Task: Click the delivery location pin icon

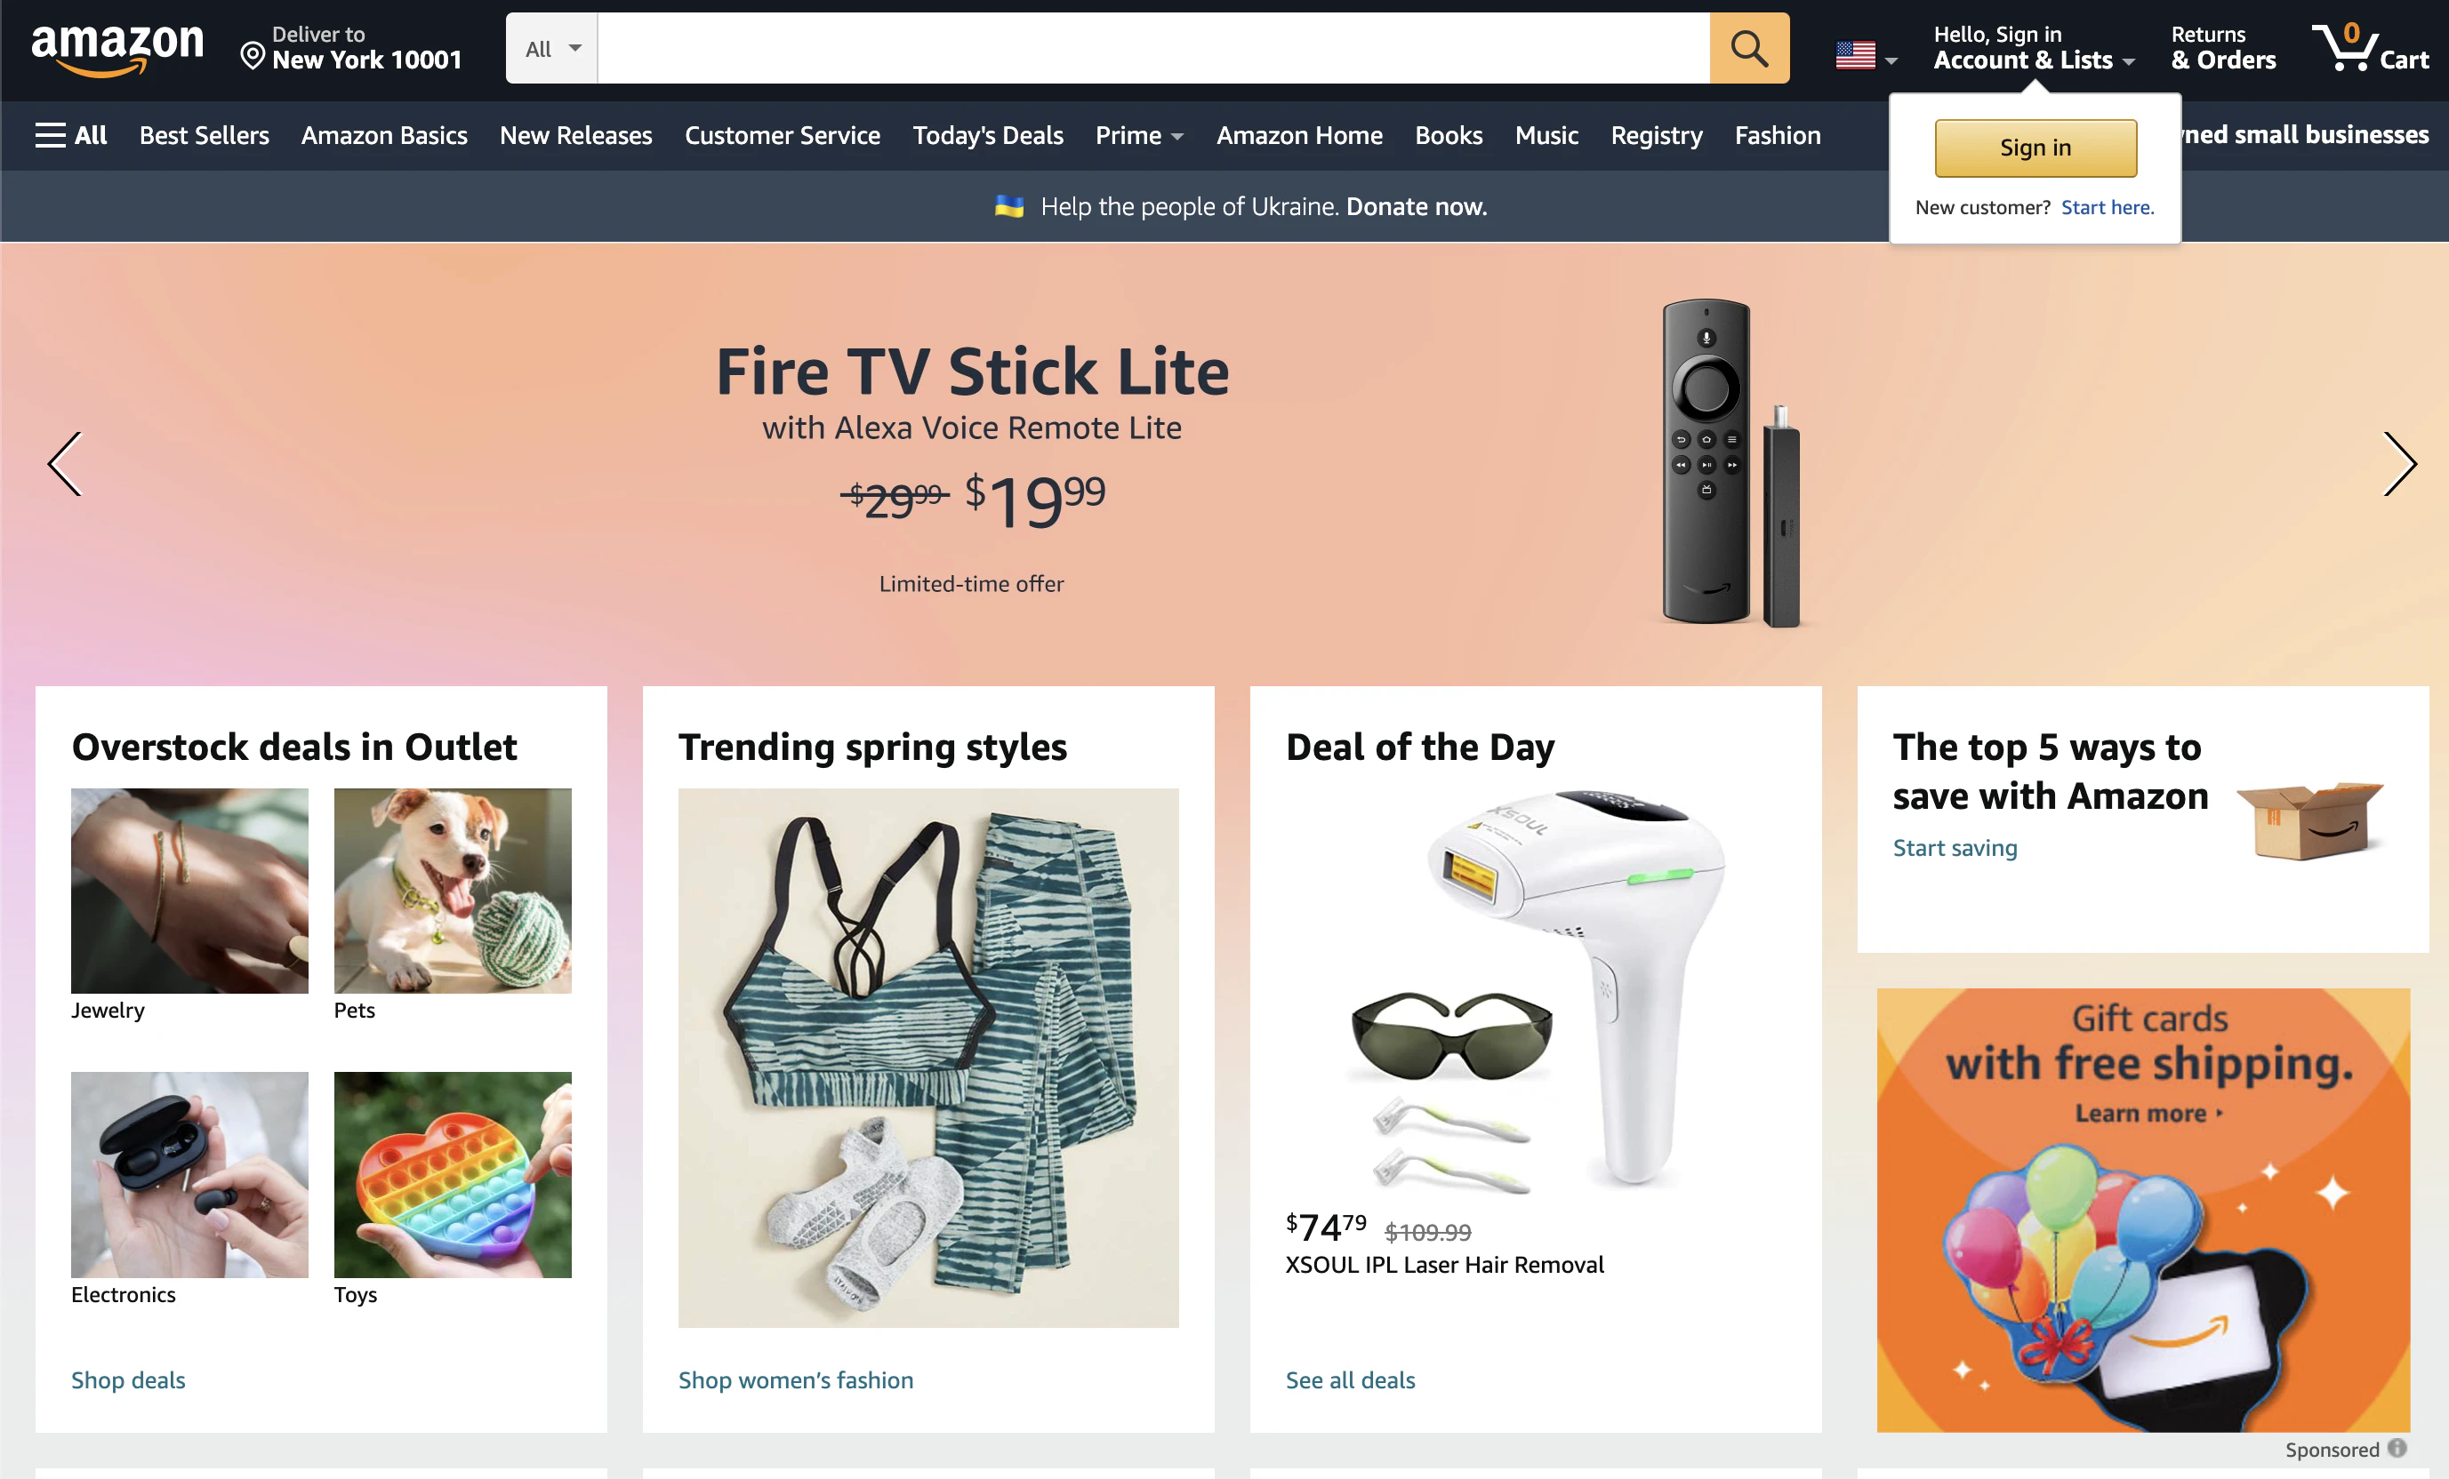Action: (253, 57)
